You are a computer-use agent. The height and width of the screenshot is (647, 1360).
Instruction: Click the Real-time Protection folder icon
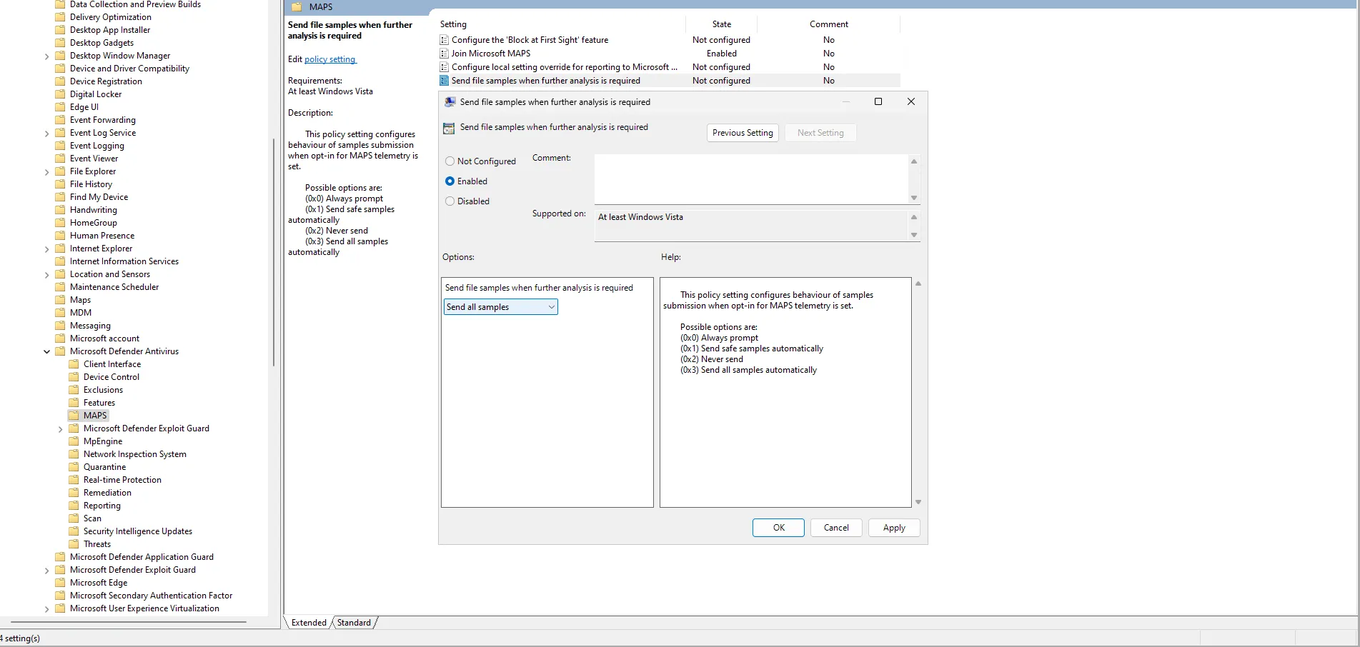point(74,480)
